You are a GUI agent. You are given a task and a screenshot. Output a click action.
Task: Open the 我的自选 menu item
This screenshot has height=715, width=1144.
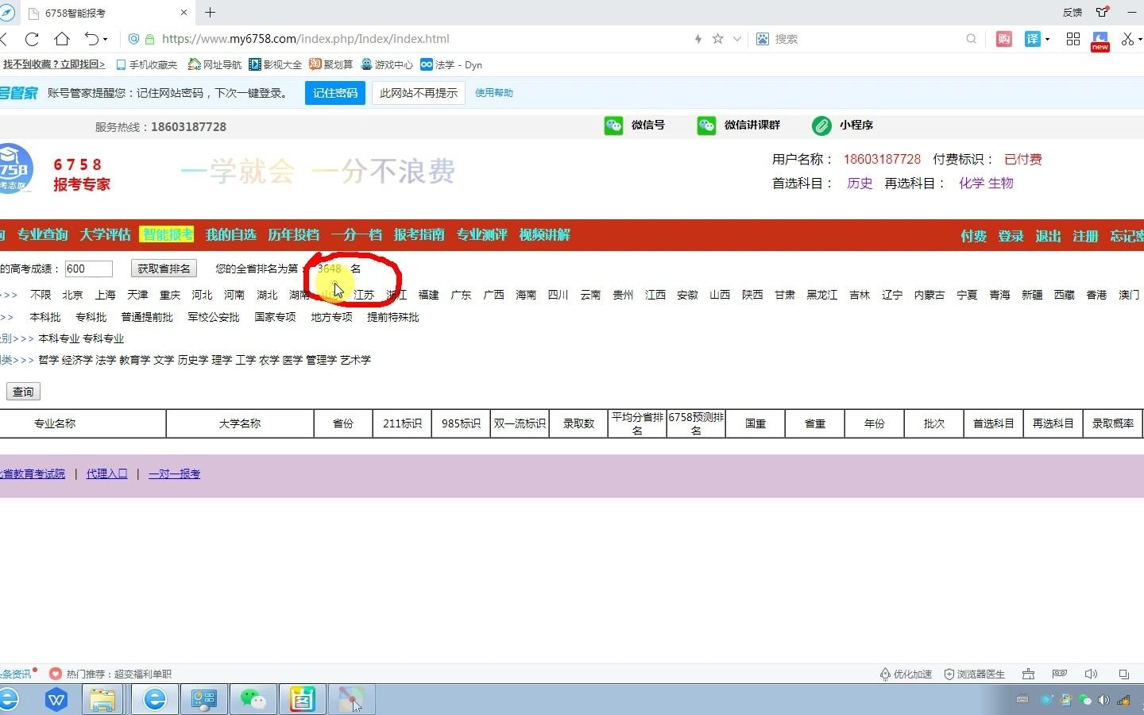(x=230, y=235)
